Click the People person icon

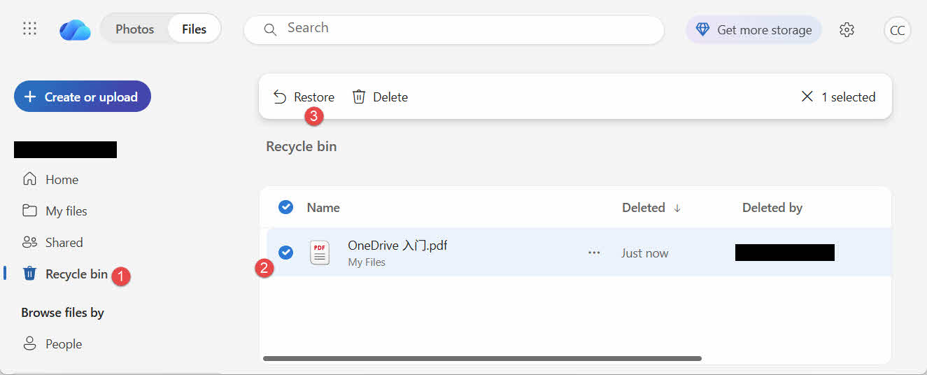(29, 344)
